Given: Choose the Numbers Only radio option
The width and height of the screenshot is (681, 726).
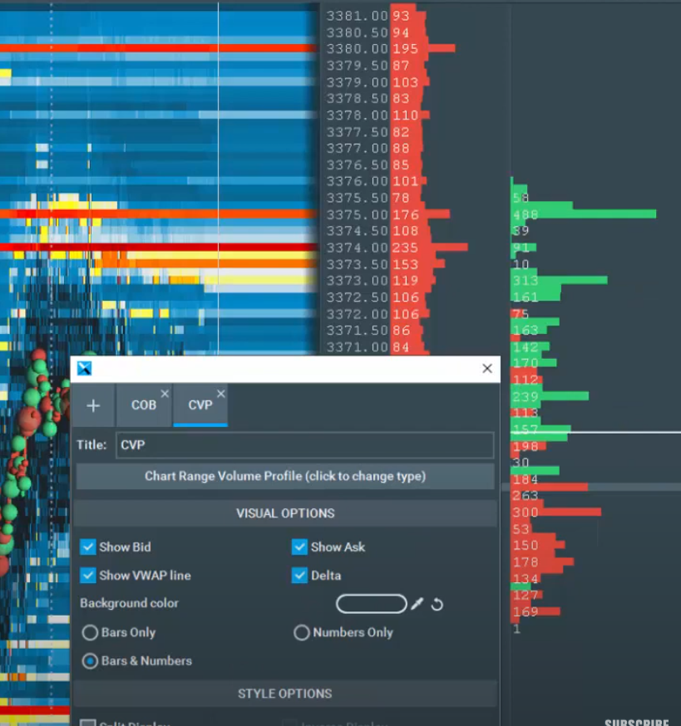Looking at the screenshot, I should pyautogui.click(x=302, y=633).
